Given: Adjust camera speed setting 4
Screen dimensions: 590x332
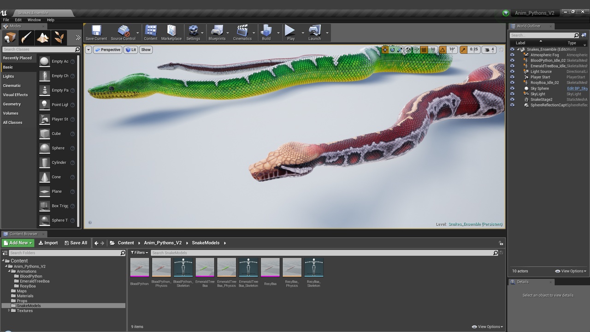Looking at the screenshot, I should pos(489,50).
